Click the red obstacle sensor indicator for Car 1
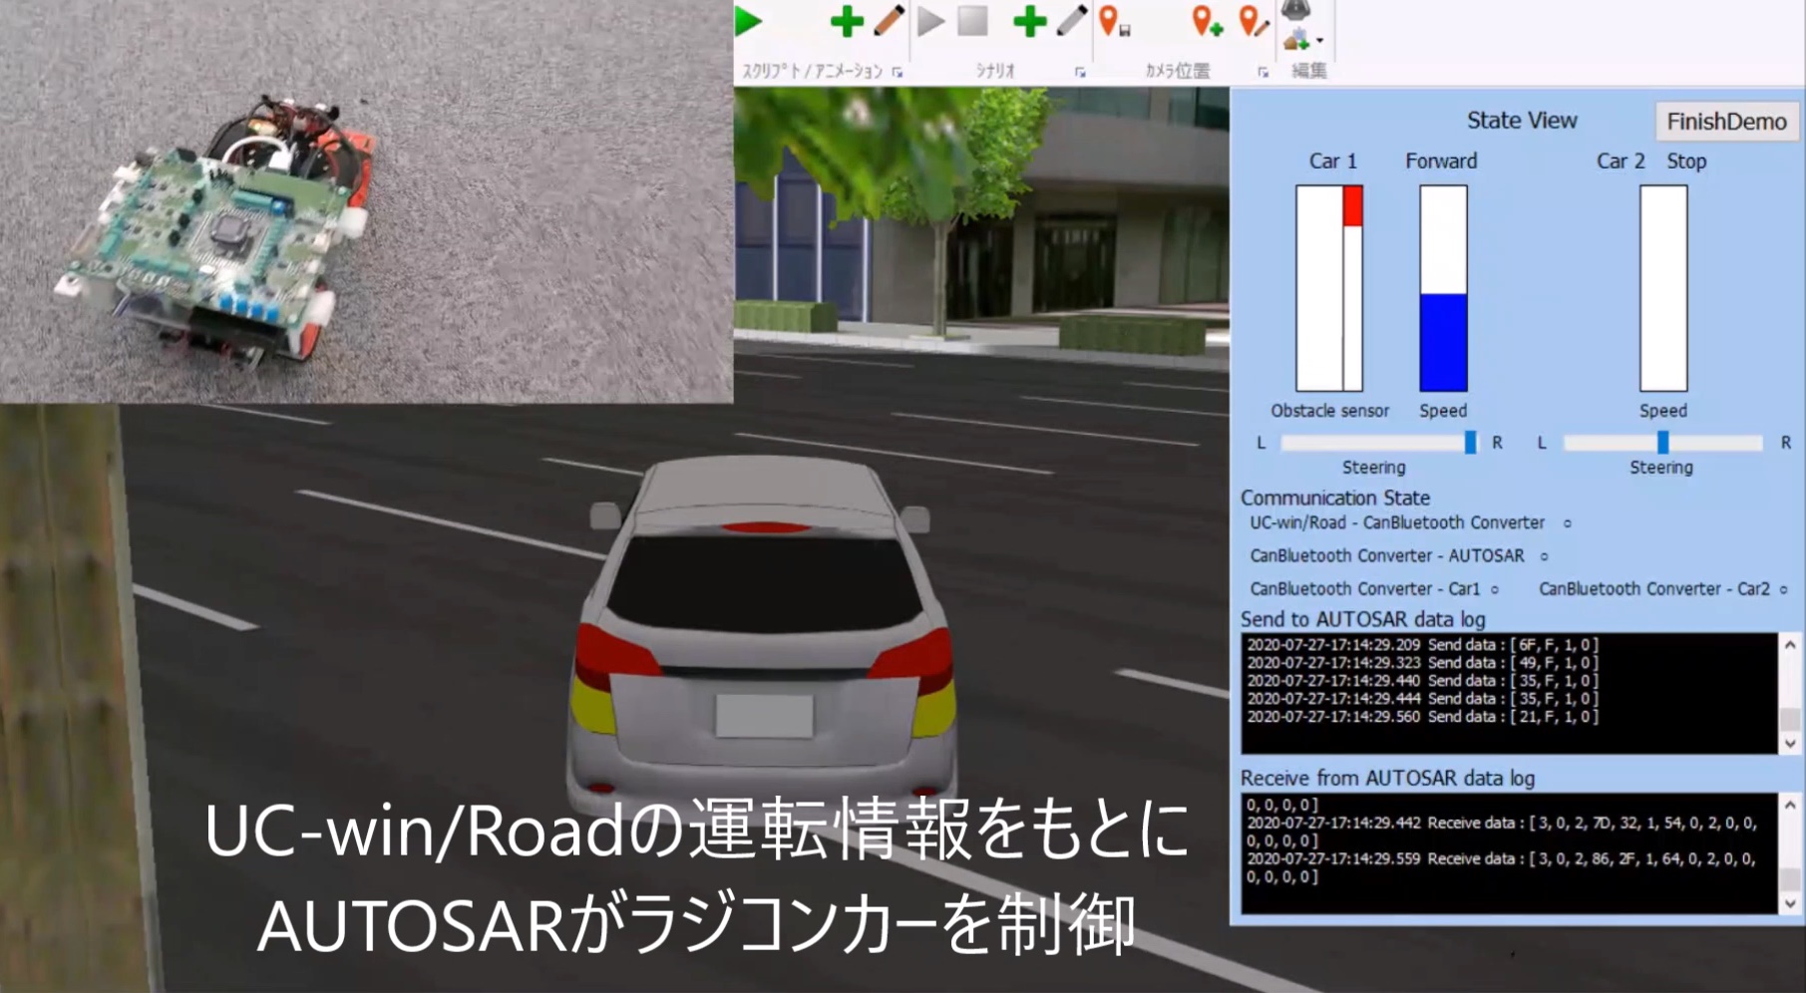The width and height of the screenshot is (1806, 993). coord(1352,206)
